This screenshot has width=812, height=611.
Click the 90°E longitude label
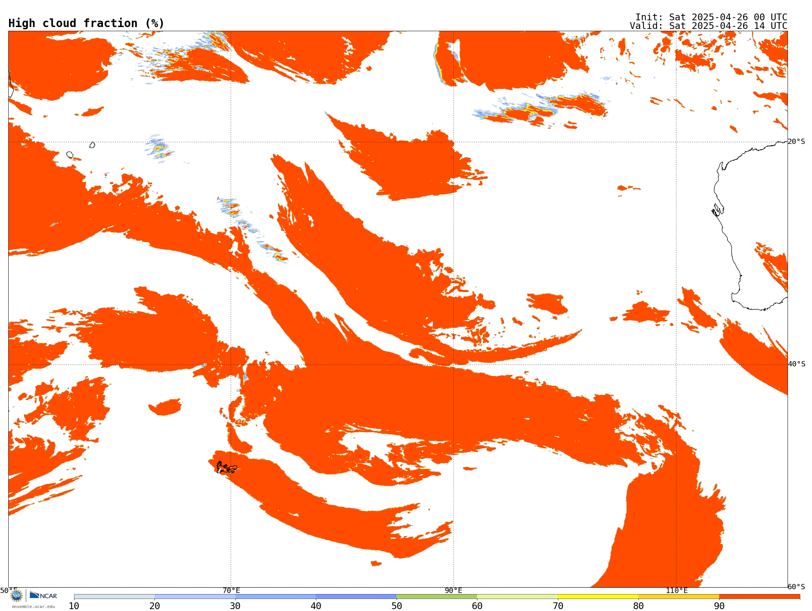pos(453,591)
